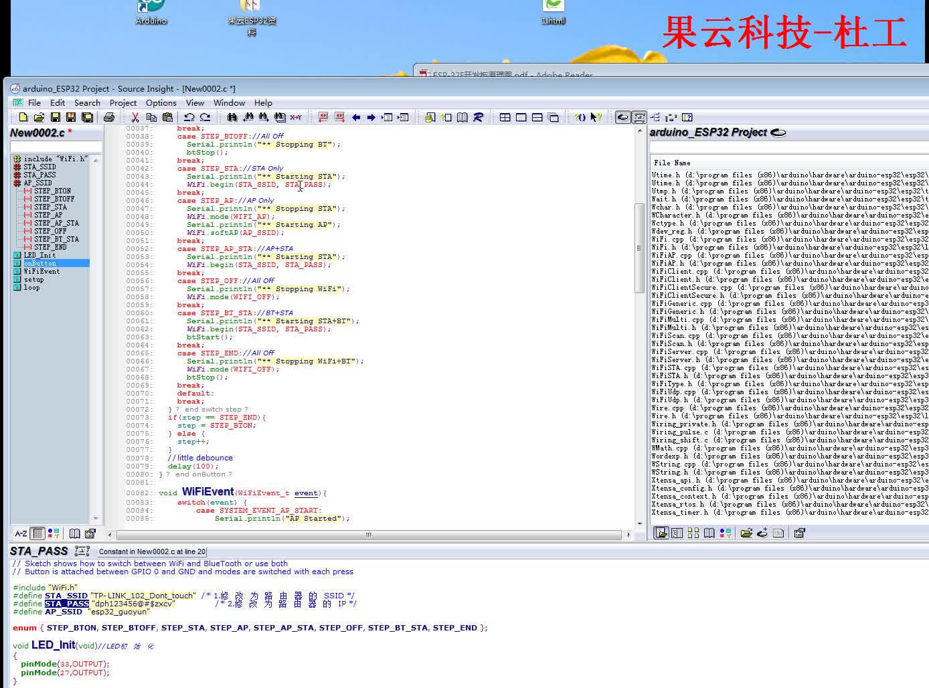Open Search with the binoculars icon
929x688 pixels.
tap(232, 117)
